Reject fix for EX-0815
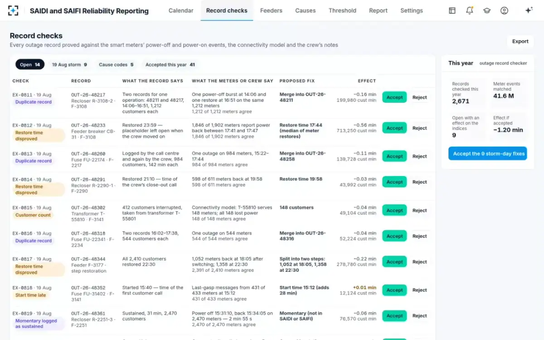The image size is (544, 340). click(419, 211)
